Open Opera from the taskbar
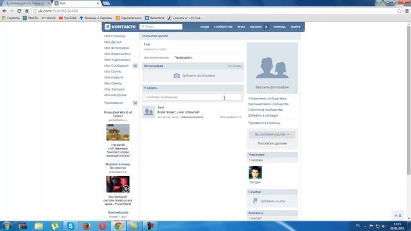 [103, 226]
